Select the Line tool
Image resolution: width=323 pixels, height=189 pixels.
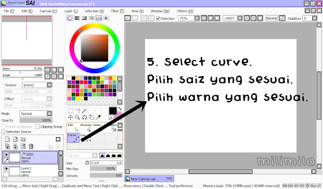86,138
